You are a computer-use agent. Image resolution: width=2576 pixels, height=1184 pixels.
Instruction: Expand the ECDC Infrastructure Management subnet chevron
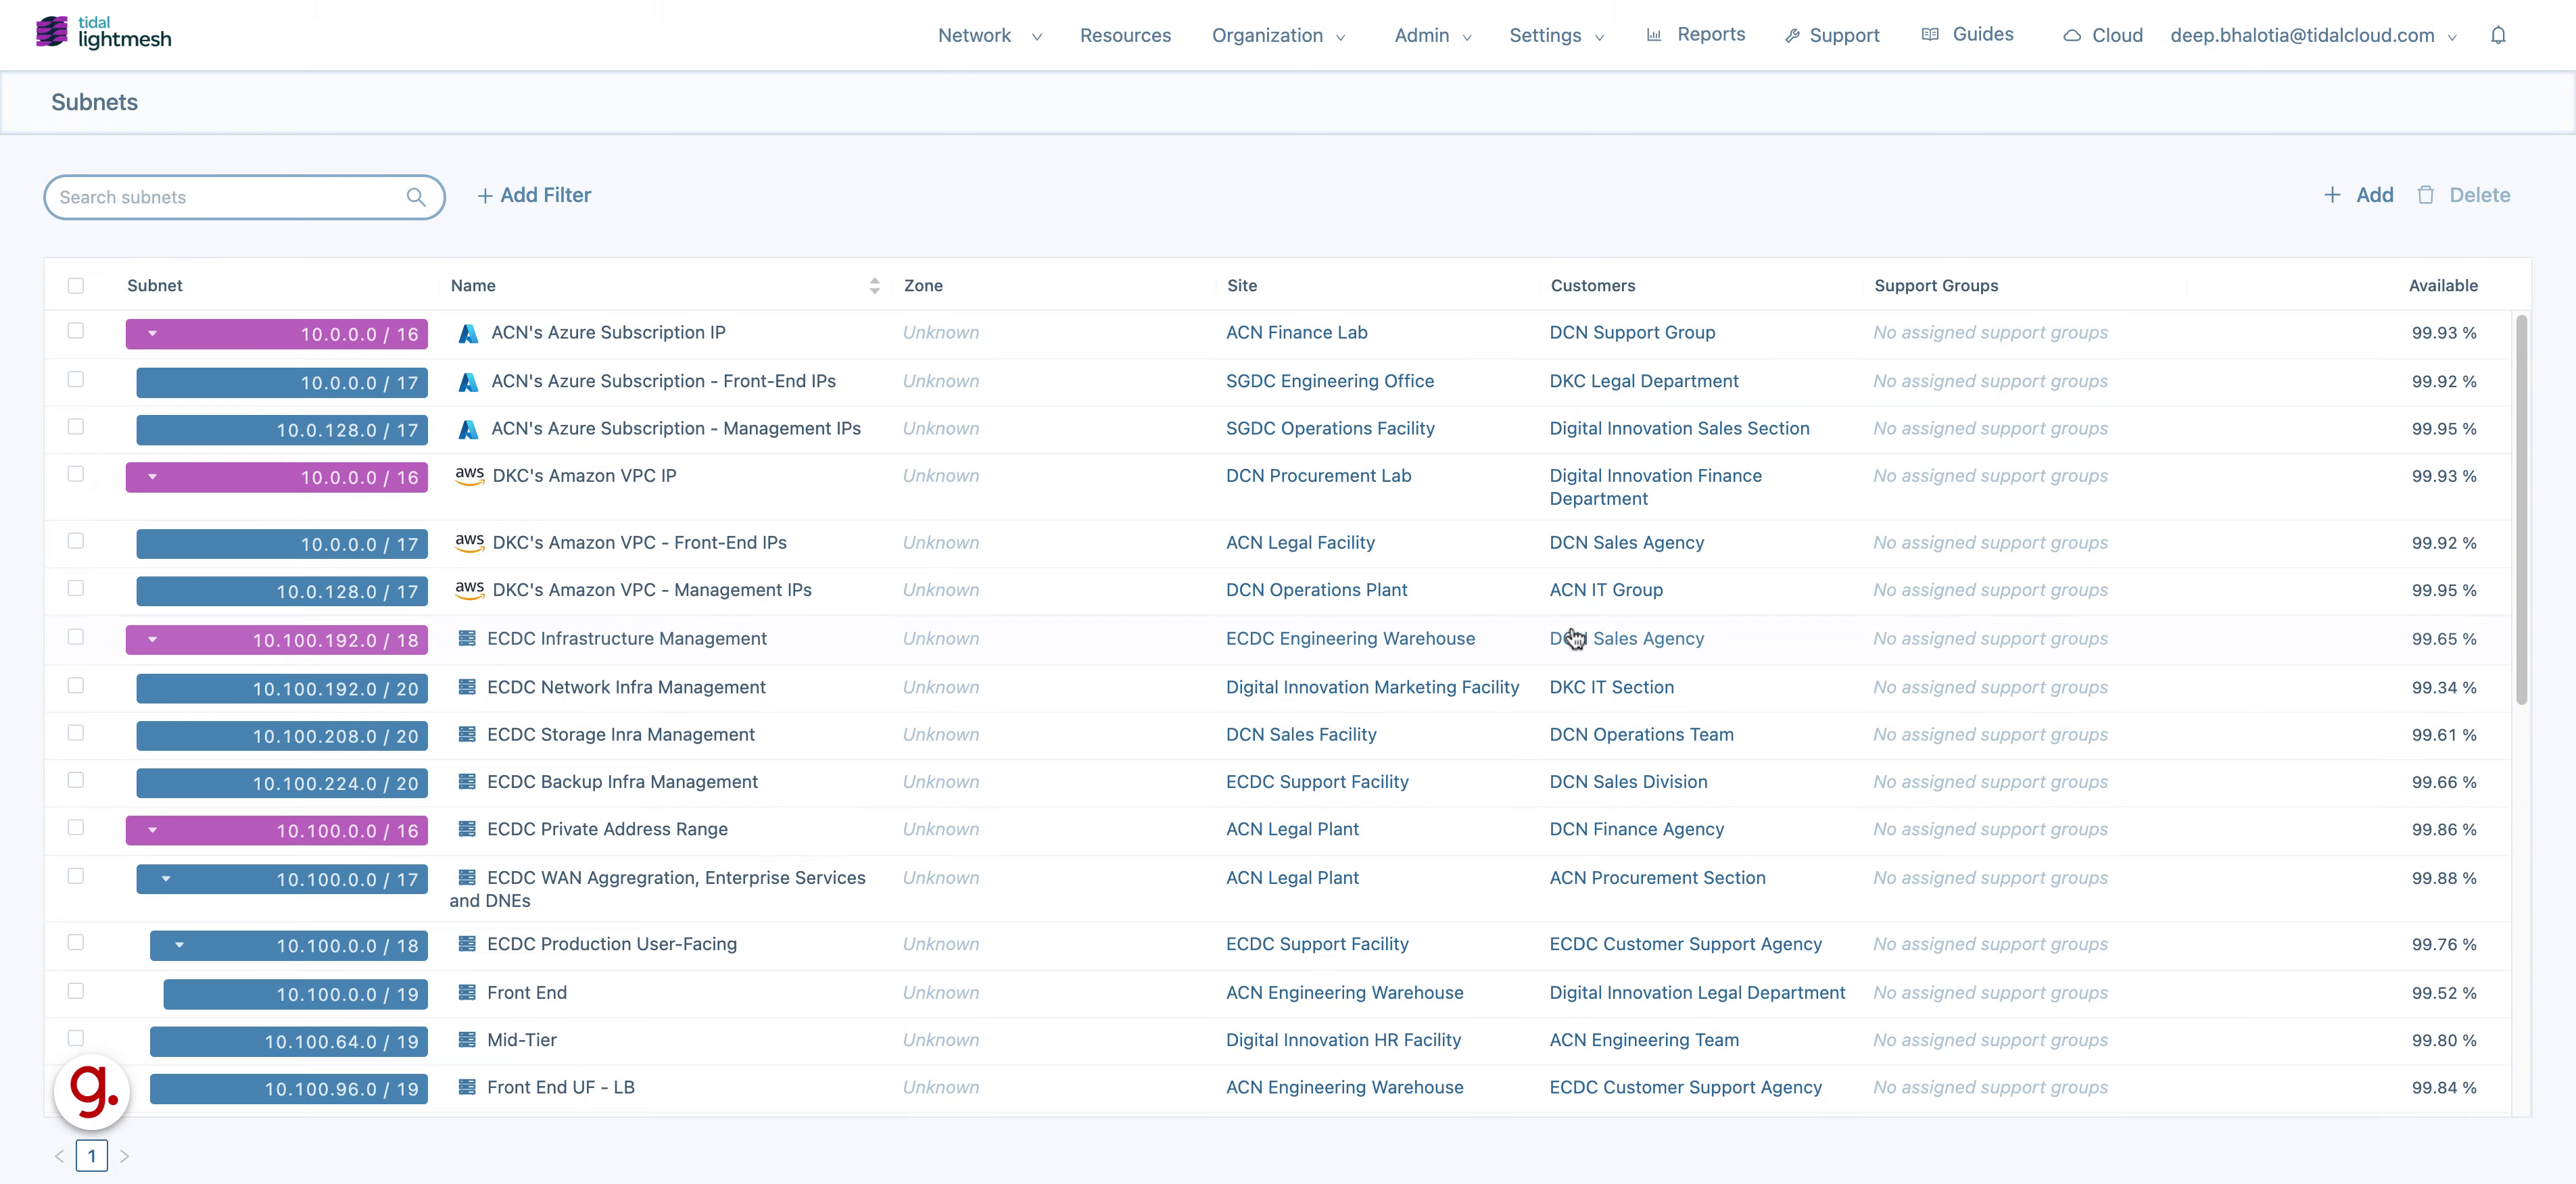click(152, 639)
